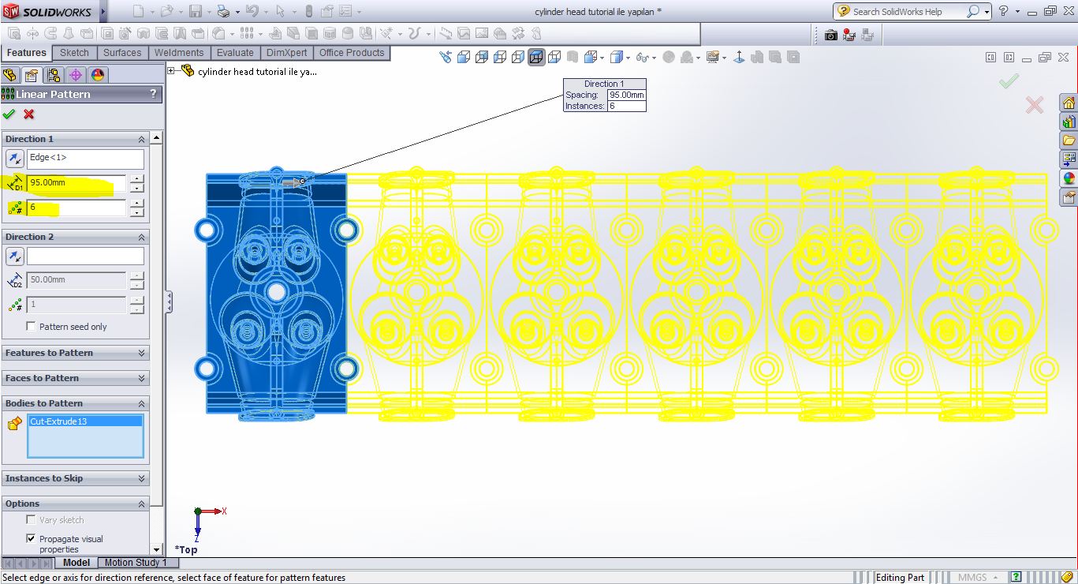Click the camera screen capture icon

coord(830,35)
